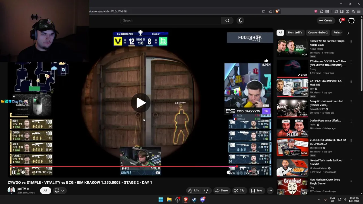Image resolution: width=363 pixels, height=204 pixels.
Task: Expand the notification bell dropdown next to Join
Action: 59,190
